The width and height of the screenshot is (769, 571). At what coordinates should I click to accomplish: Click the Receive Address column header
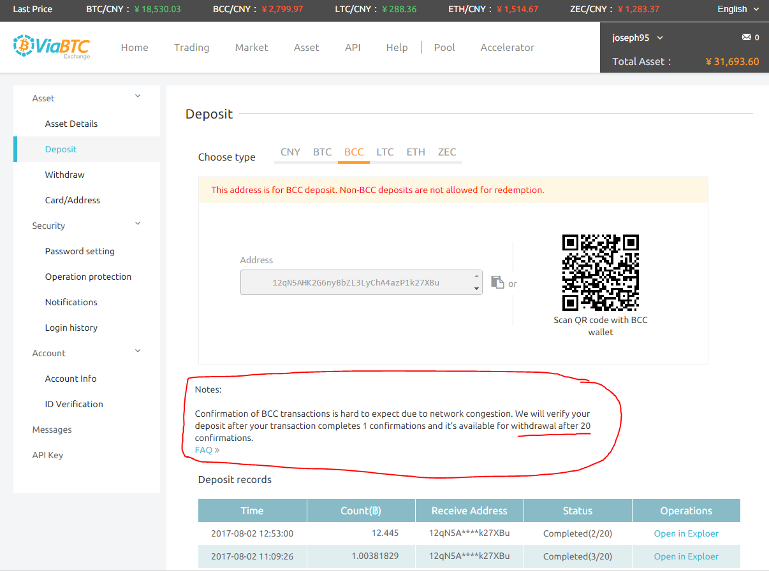tap(469, 510)
